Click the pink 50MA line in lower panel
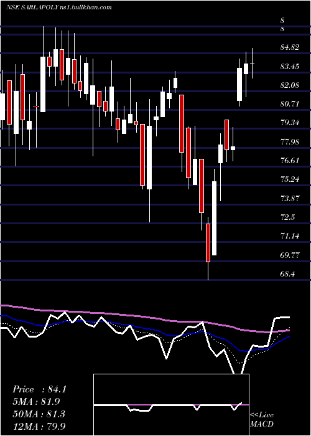This screenshot has width=311, height=436. [x=144, y=317]
